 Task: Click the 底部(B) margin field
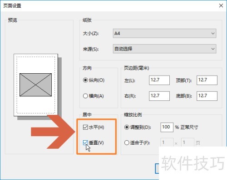[207, 96]
